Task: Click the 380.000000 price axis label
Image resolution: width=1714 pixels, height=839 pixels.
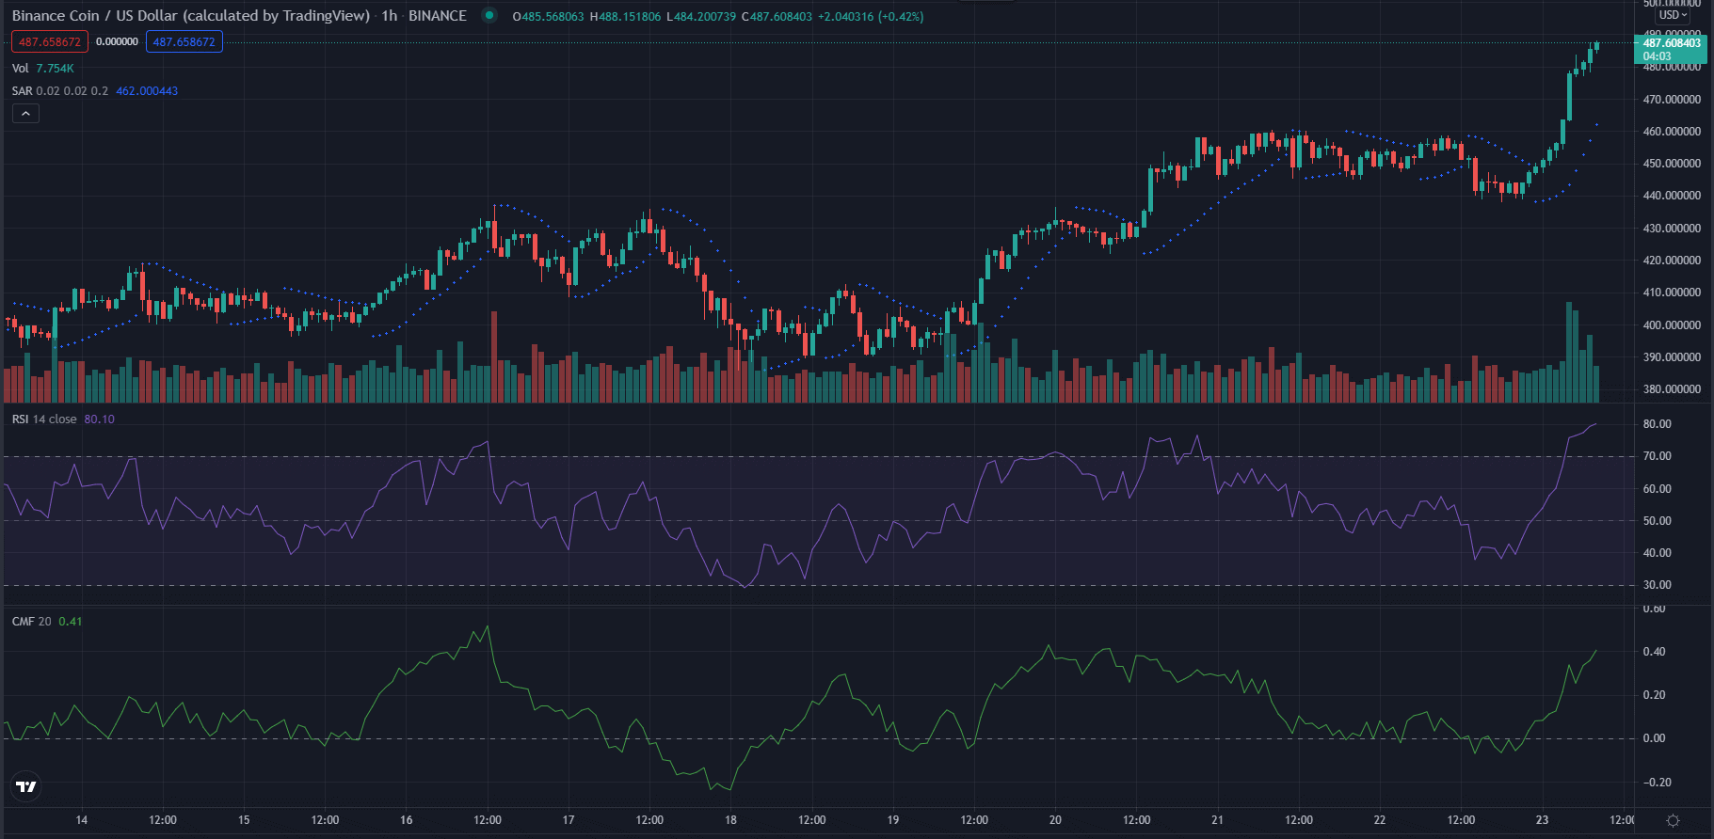Action: pyautogui.click(x=1672, y=389)
